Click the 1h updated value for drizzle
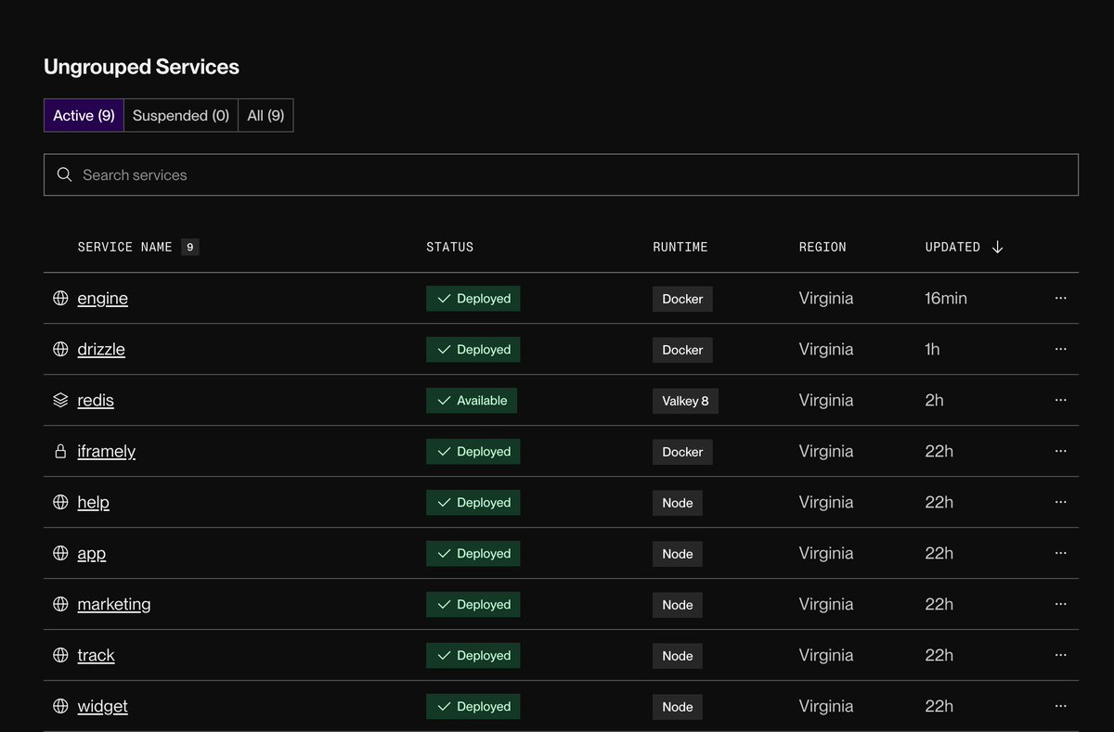1114x732 pixels. tap(932, 350)
